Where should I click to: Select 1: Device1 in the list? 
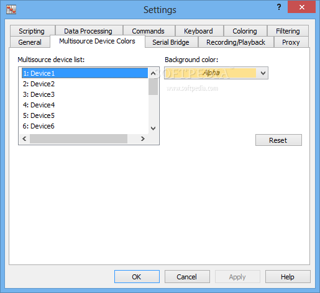[x=85, y=73]
